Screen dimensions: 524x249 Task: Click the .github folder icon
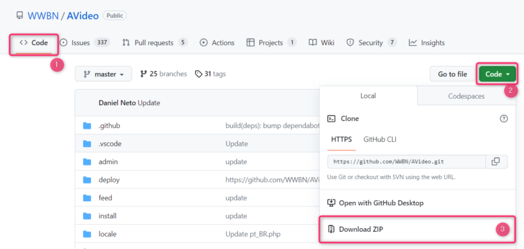[87, 125]
